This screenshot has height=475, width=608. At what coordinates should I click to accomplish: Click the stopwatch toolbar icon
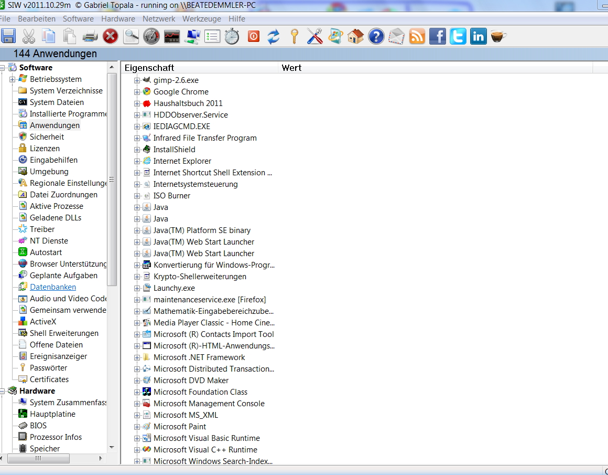click(232, 37)
